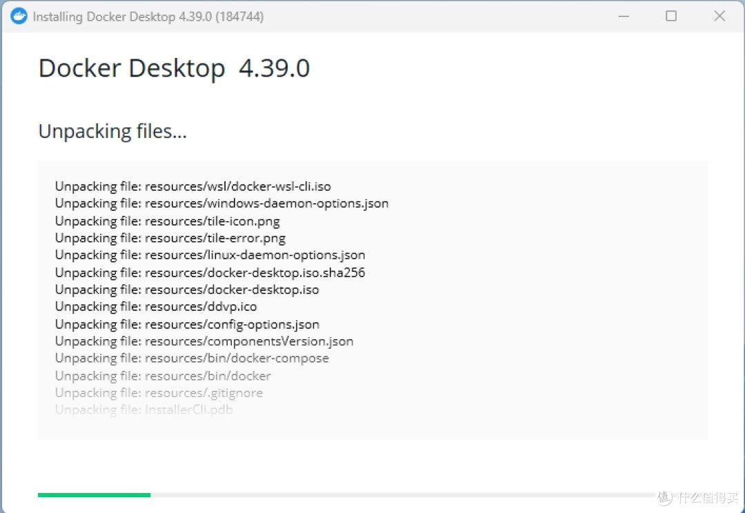The width and height of the screenshot is (745, 513).
Task: Select the 'Docker Desktop 4.39.0' heading
Action: coord(174,68)
